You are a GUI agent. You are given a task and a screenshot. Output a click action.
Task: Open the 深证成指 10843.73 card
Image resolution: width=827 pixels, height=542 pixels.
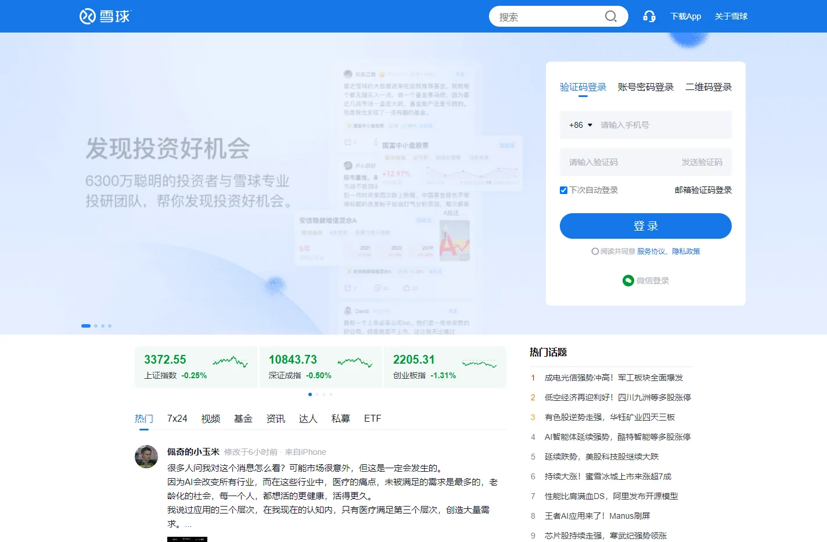click(x=321, y=367)
